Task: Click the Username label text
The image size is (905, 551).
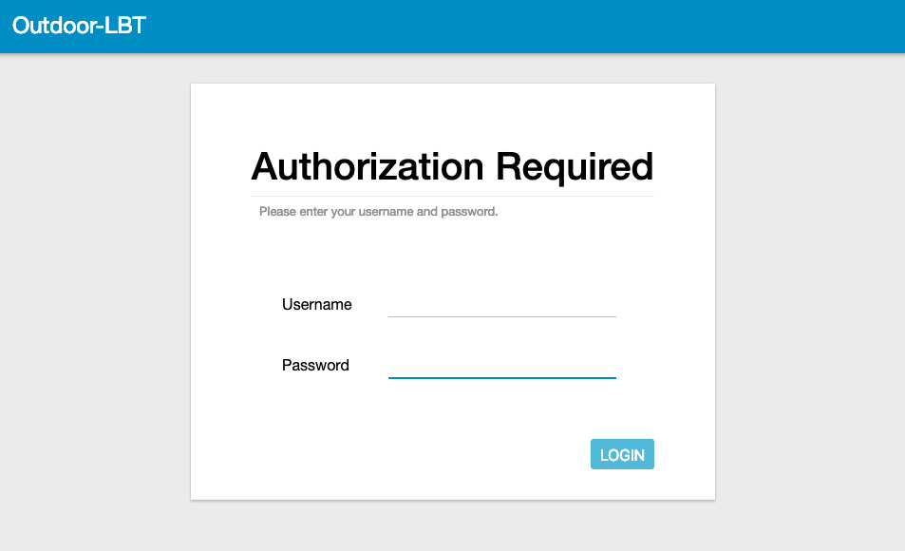Action: tap(316, 305)
